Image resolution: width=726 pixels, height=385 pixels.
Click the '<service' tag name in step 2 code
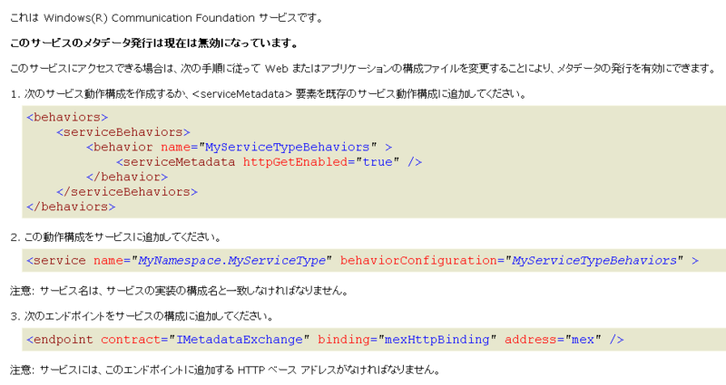56,261
